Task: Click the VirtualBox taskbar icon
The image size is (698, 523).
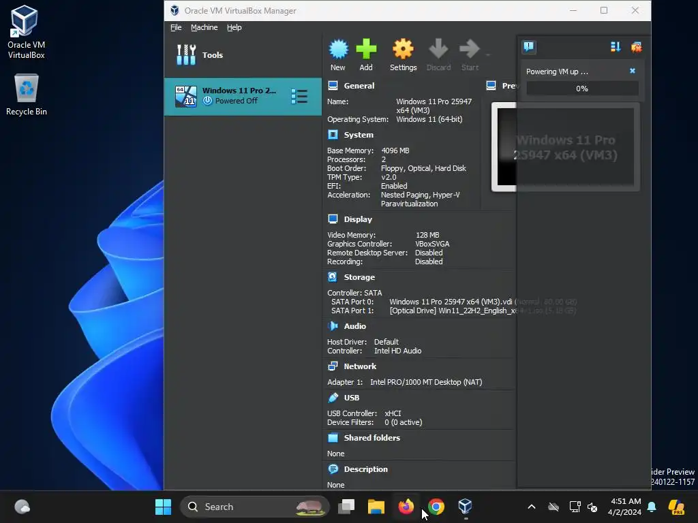Action: coord(465,507)
